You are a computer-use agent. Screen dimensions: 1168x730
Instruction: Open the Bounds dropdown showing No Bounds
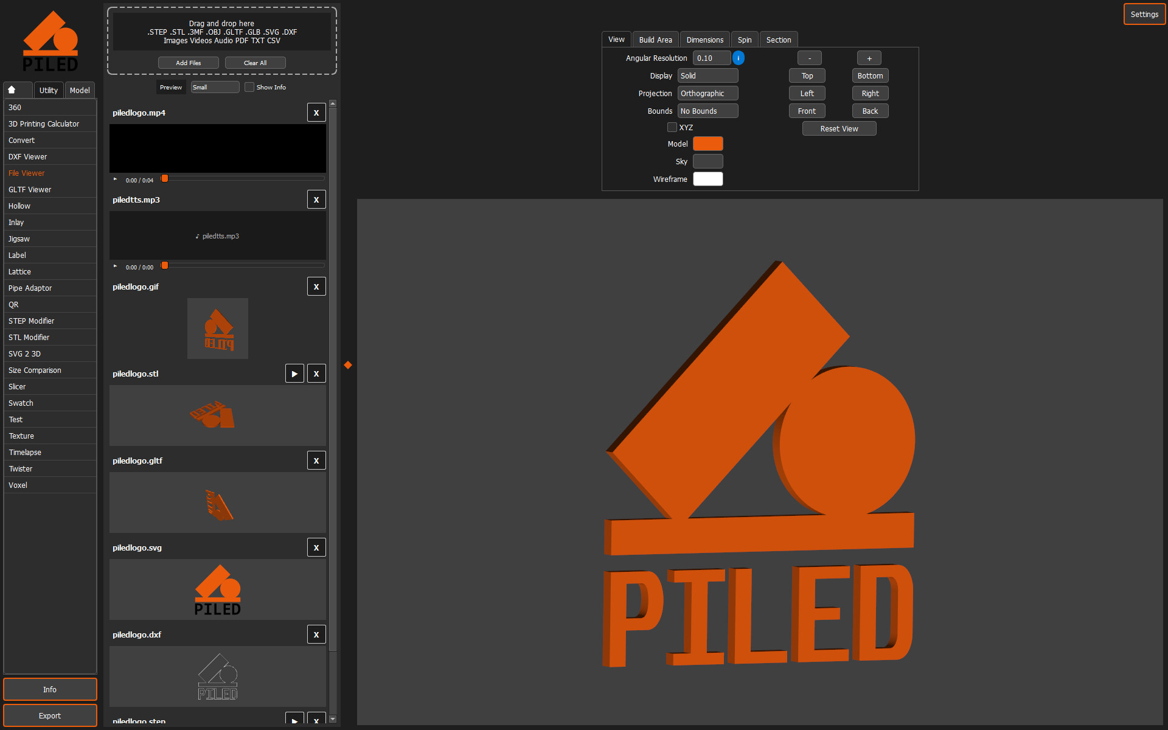click(x=708, y=111)
